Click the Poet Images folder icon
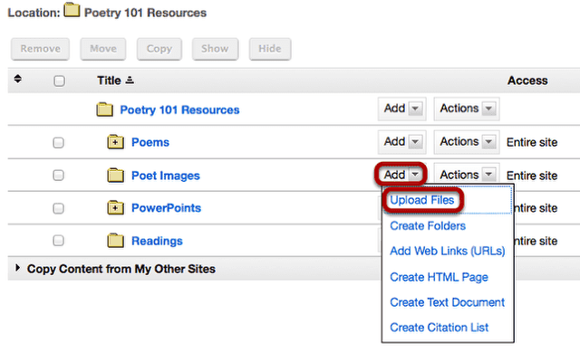The height and width of the screenshot is (353, 580). [115, 176]
